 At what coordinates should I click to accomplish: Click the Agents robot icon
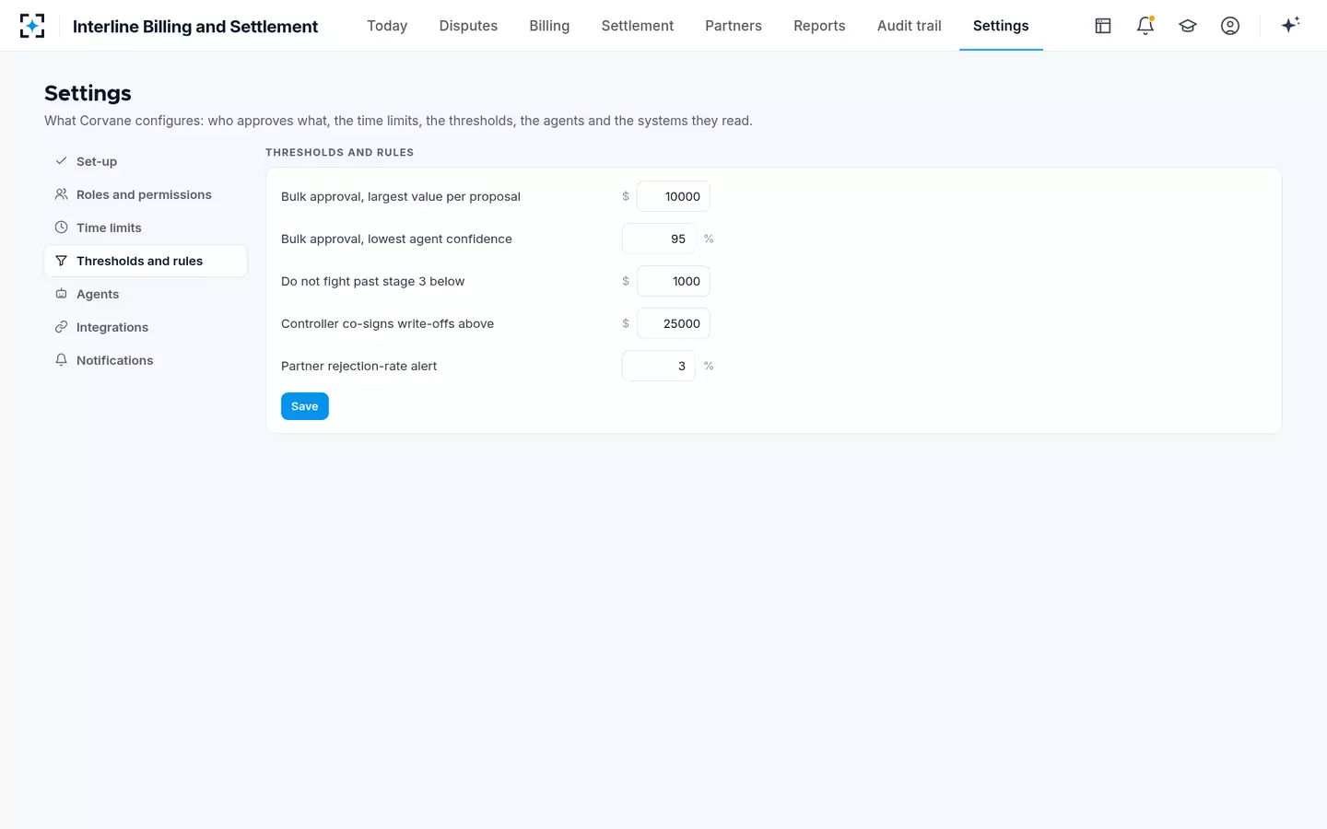[61, 294]
